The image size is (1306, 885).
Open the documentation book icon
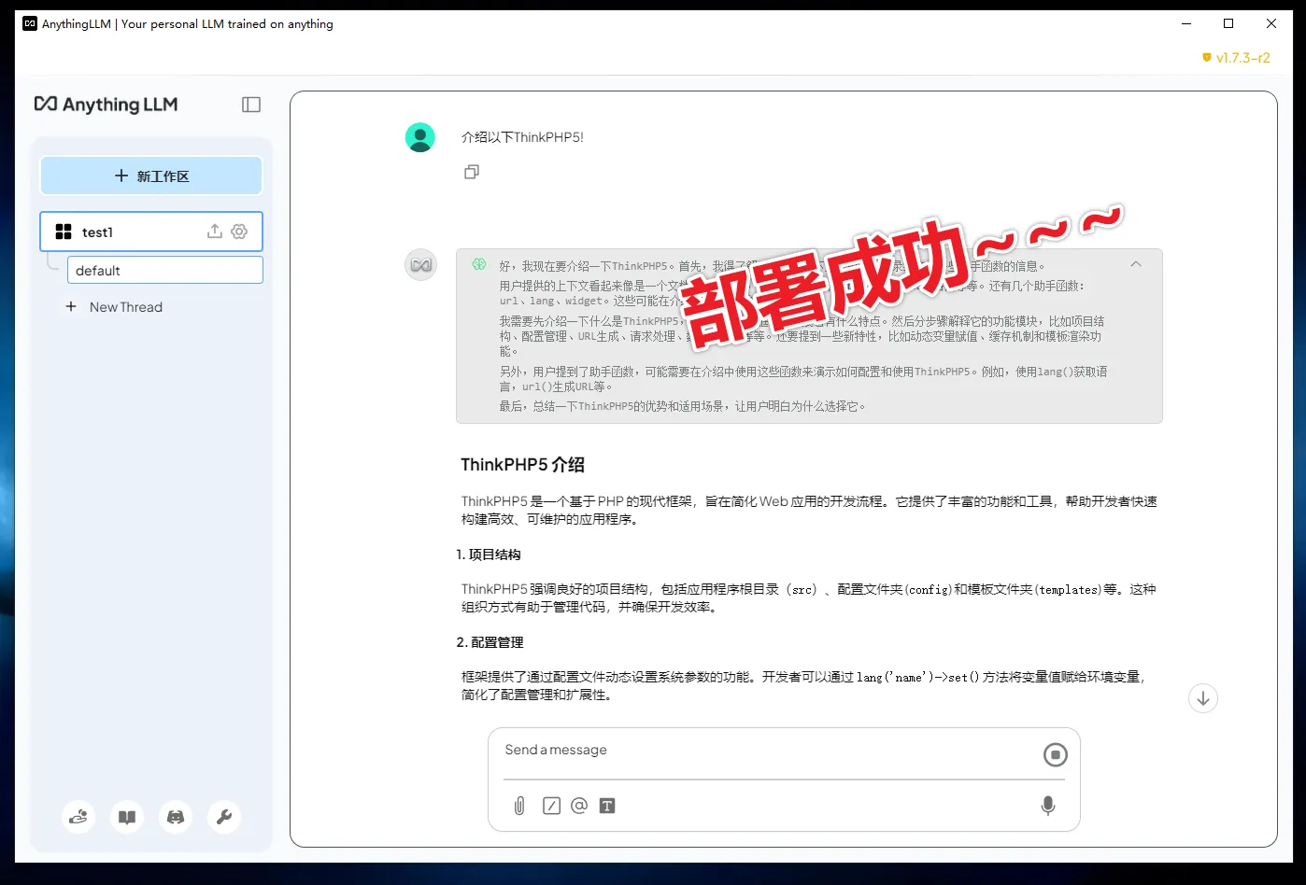(127, 817)
